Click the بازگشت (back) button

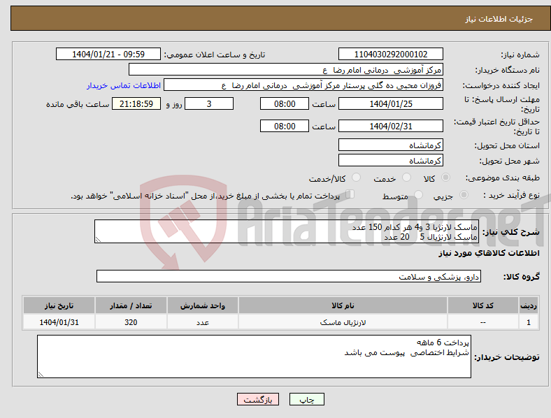(258, 399)
